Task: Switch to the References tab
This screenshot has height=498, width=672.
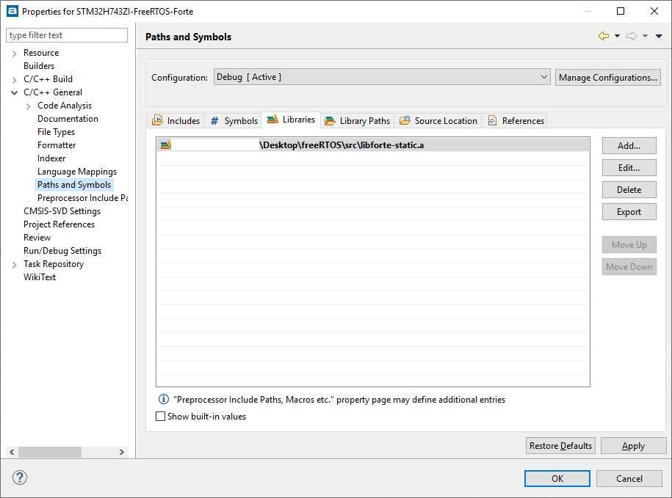Action: click(x=516, y=120)
